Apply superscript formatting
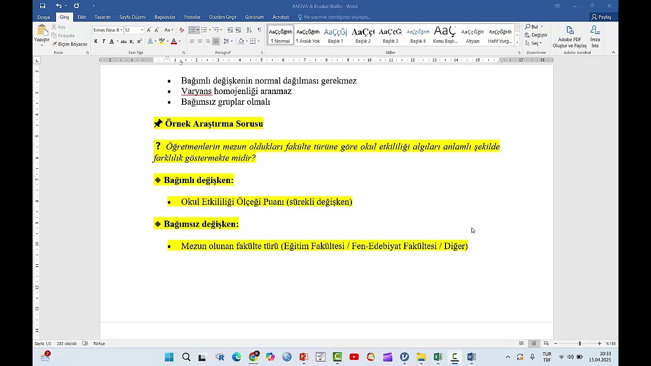 click(139, 41)
